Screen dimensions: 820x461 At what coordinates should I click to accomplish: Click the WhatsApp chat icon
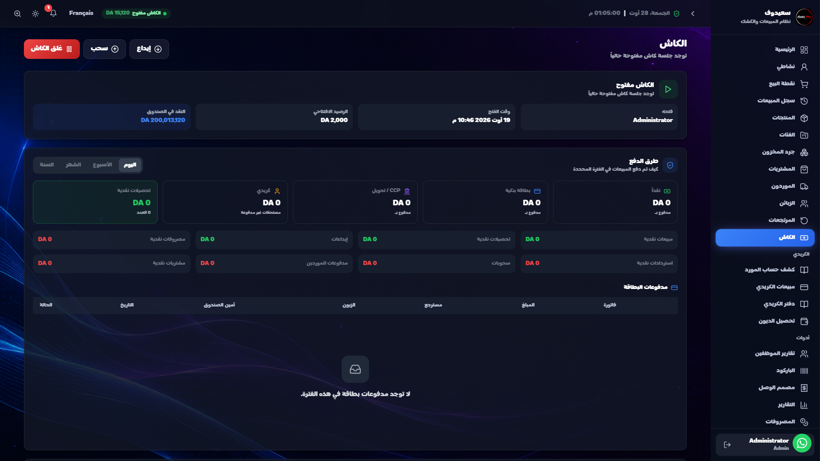point(802,443)
